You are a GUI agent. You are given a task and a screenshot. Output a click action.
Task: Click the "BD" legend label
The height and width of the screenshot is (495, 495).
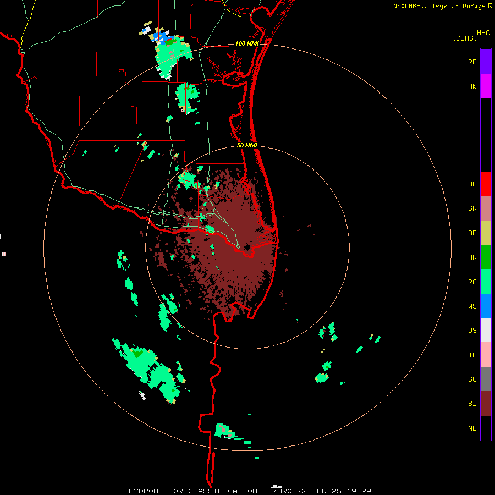tap(472, 233)
